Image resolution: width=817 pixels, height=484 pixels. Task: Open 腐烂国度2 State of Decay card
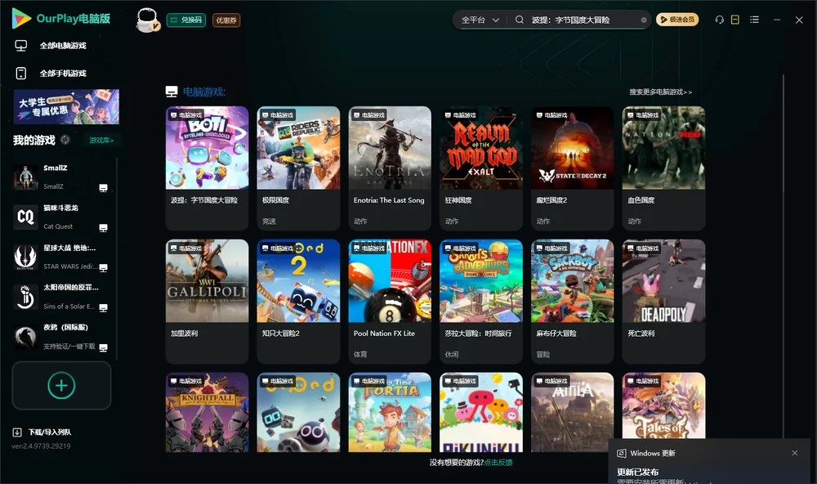point(572,168)
